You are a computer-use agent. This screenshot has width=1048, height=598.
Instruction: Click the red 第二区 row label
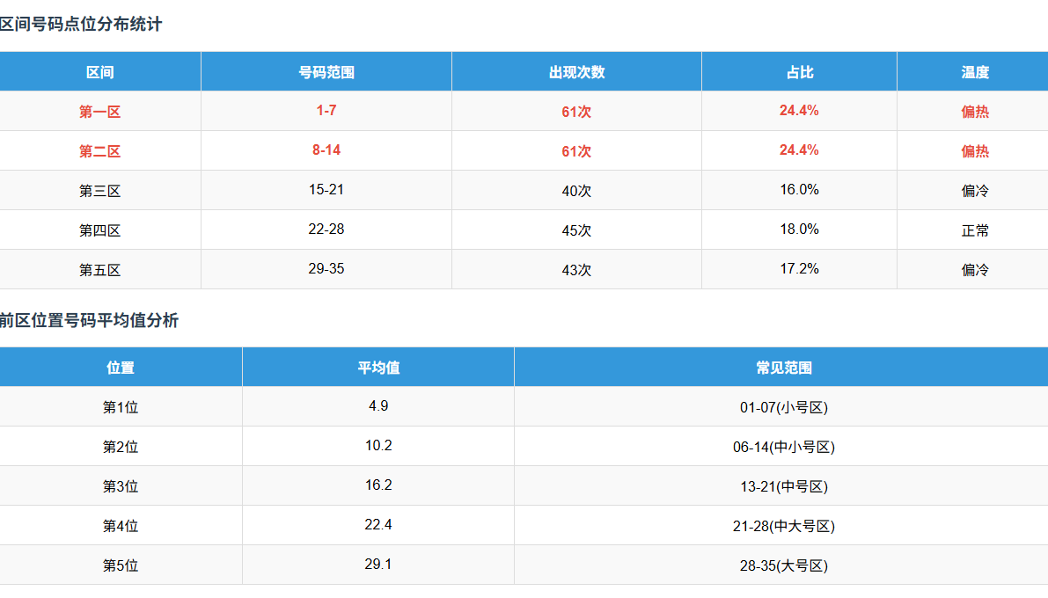(x=99, y=151)
